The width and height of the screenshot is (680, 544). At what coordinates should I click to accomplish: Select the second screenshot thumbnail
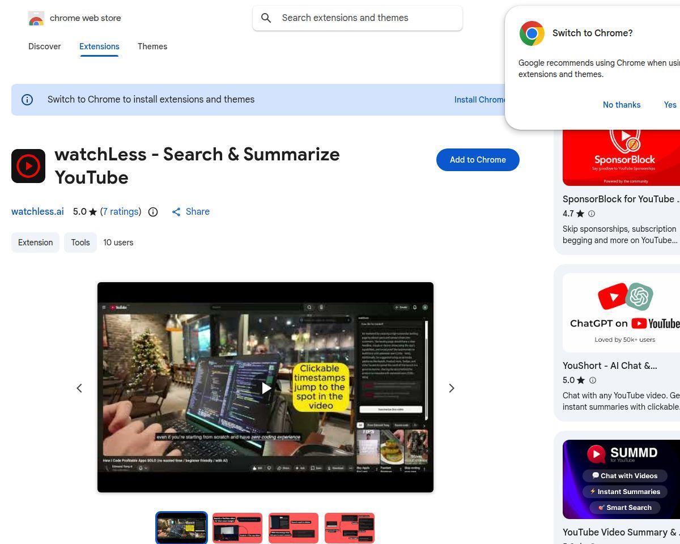pyautogui.click(x=237, y=528)
